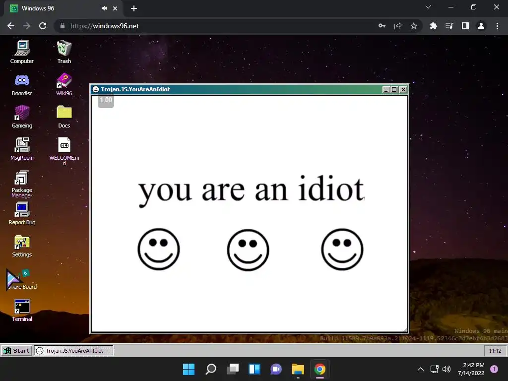508x381 pixels.
Task: Open the Package Manager desktop icon
Action: click(x=22, y=184)
